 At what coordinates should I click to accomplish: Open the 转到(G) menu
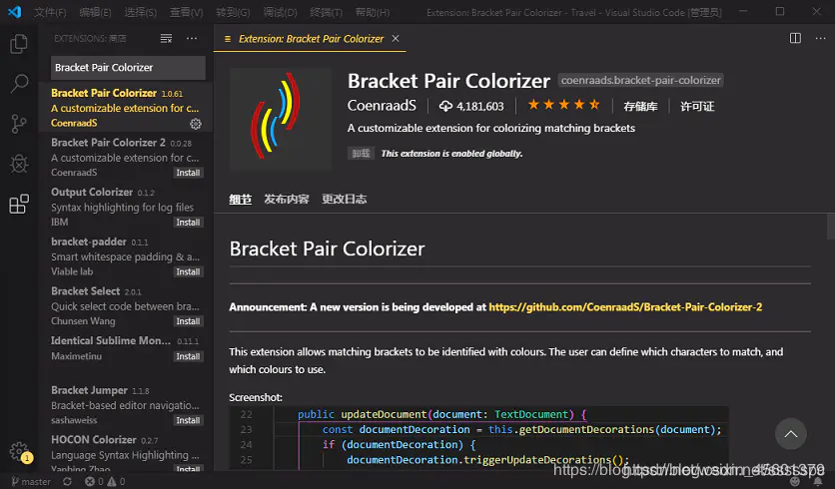[x=233, y=12]
